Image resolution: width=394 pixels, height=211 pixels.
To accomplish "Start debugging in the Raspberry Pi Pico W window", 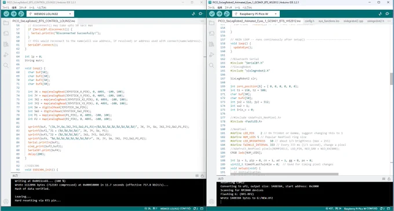I will (x=227, y=14).
